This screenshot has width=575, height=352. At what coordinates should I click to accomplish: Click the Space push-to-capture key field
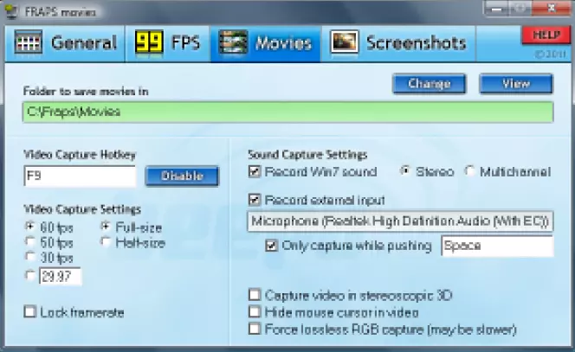click(497, 246)
